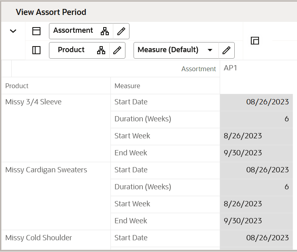297x252 pixels.
Task: Collapse the view settings chevron
Action: [x=13, y=31]
